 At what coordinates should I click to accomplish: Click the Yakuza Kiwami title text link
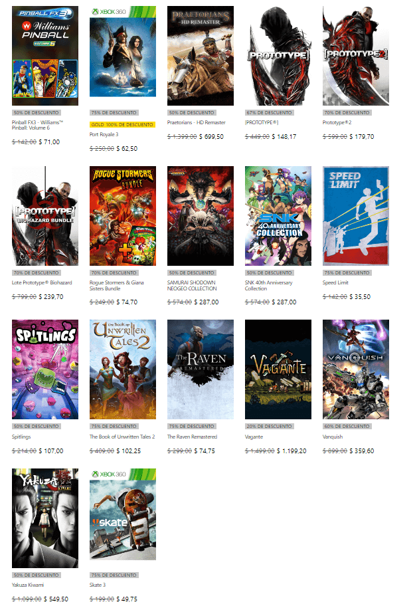click(28, 585)
